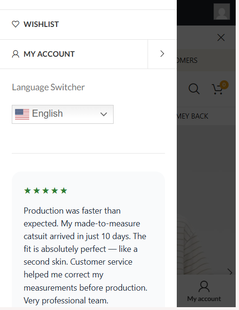Click the heart icon beside Wishlist
The height and width of the screenshot is (310, 239).
[x=16, y=24]
